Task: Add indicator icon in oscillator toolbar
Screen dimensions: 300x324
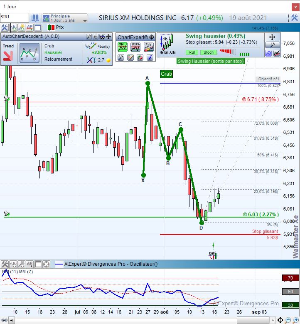Action: (13, 264)
